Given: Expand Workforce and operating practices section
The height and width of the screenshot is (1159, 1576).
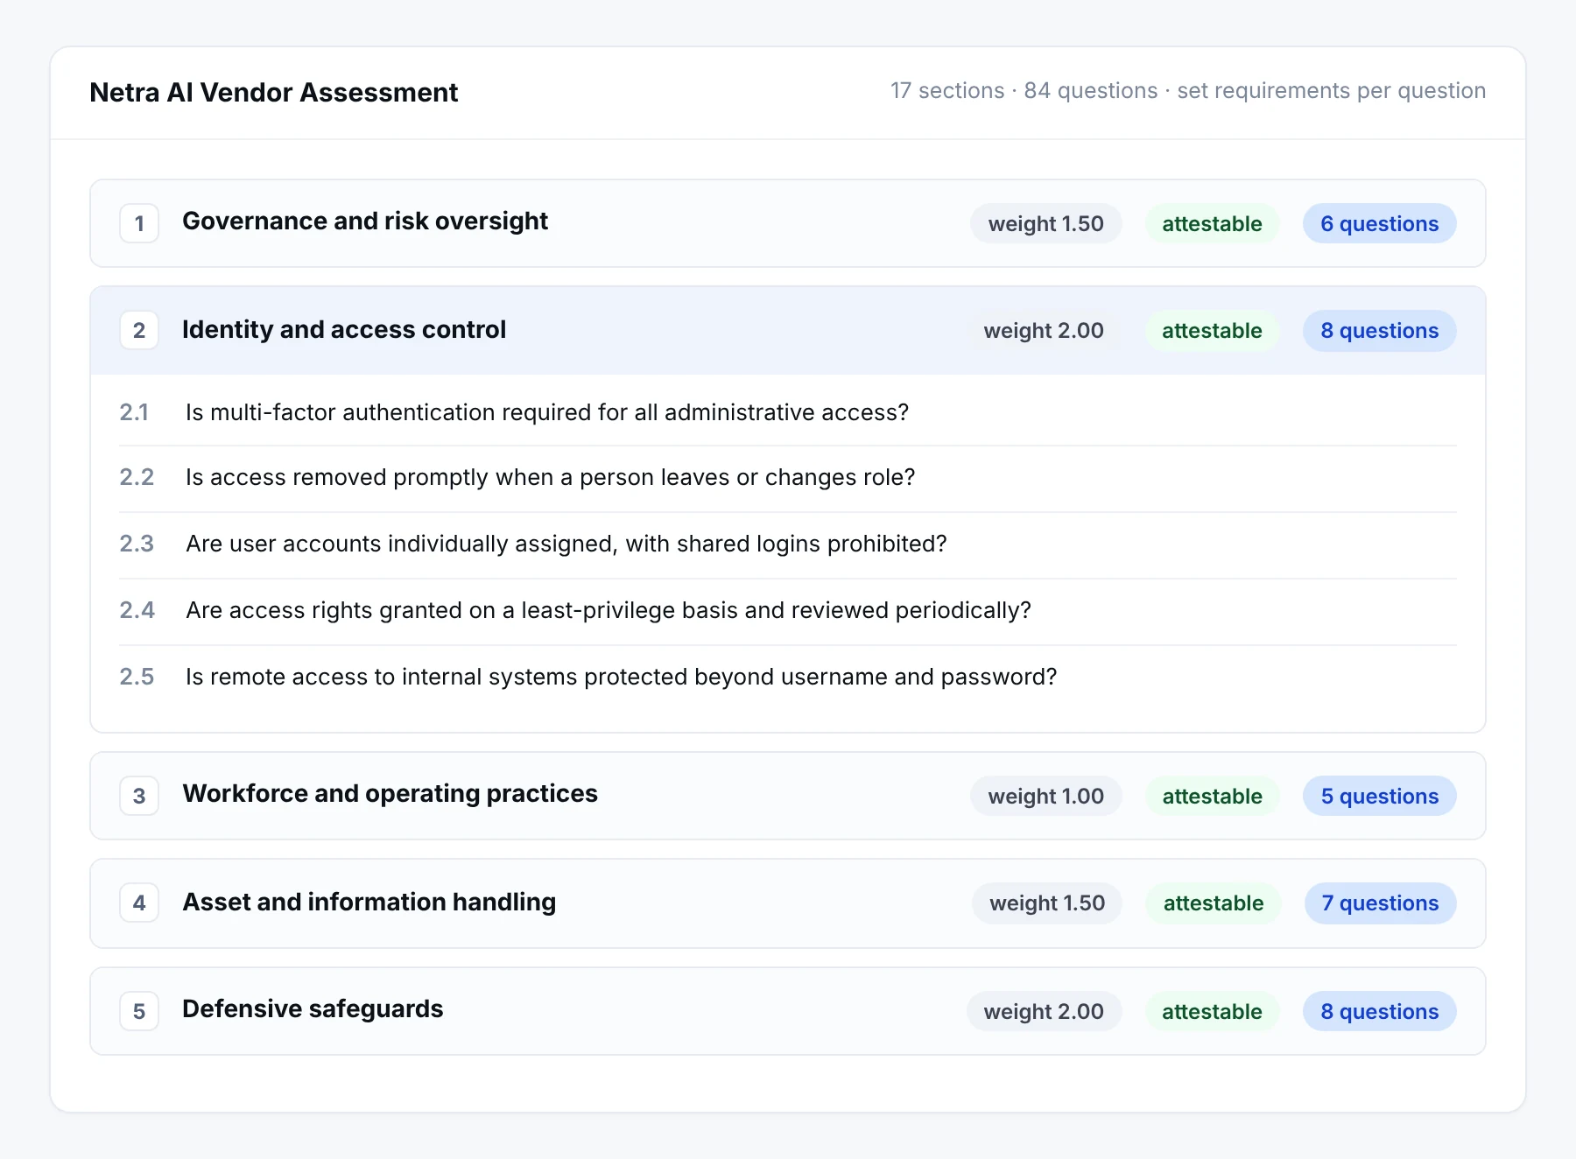Looking at the screenshot, I should 787,796.
